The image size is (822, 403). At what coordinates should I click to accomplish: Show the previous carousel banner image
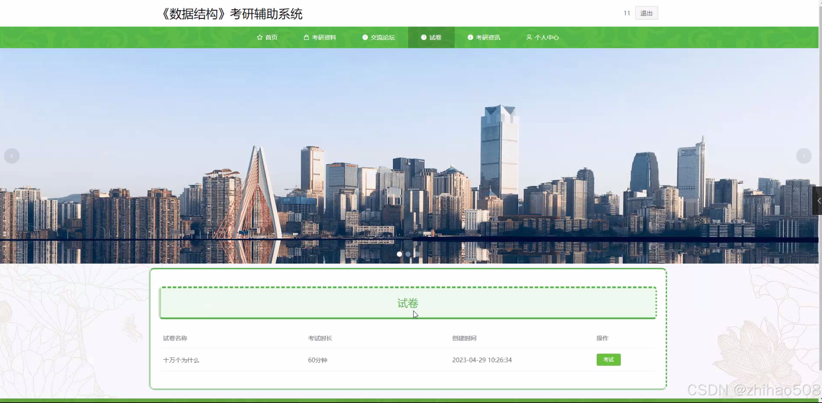tap(12, 156)
